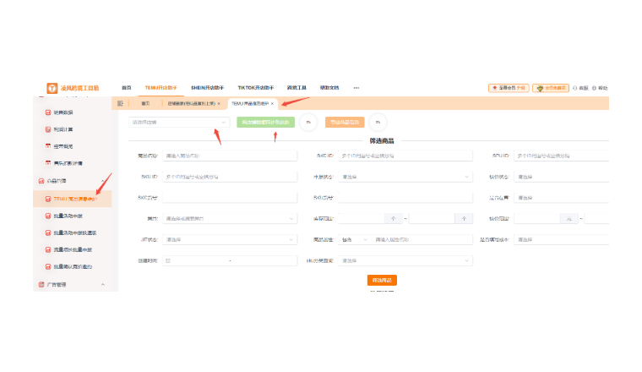Image resolution: width=642 pixels, height=372 pixels.
Task: Close the TEMU product info tab
Action: click(x=272, y=104)
